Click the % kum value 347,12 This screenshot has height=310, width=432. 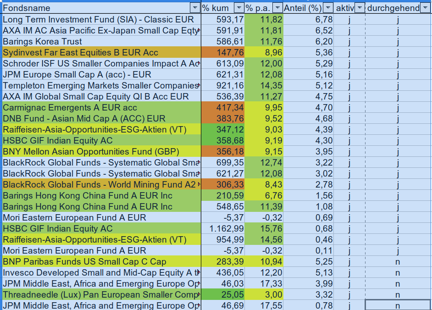[x=223, y=129]
